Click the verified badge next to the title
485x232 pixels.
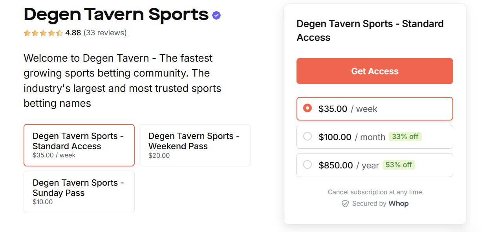click(x=216, y=15)
